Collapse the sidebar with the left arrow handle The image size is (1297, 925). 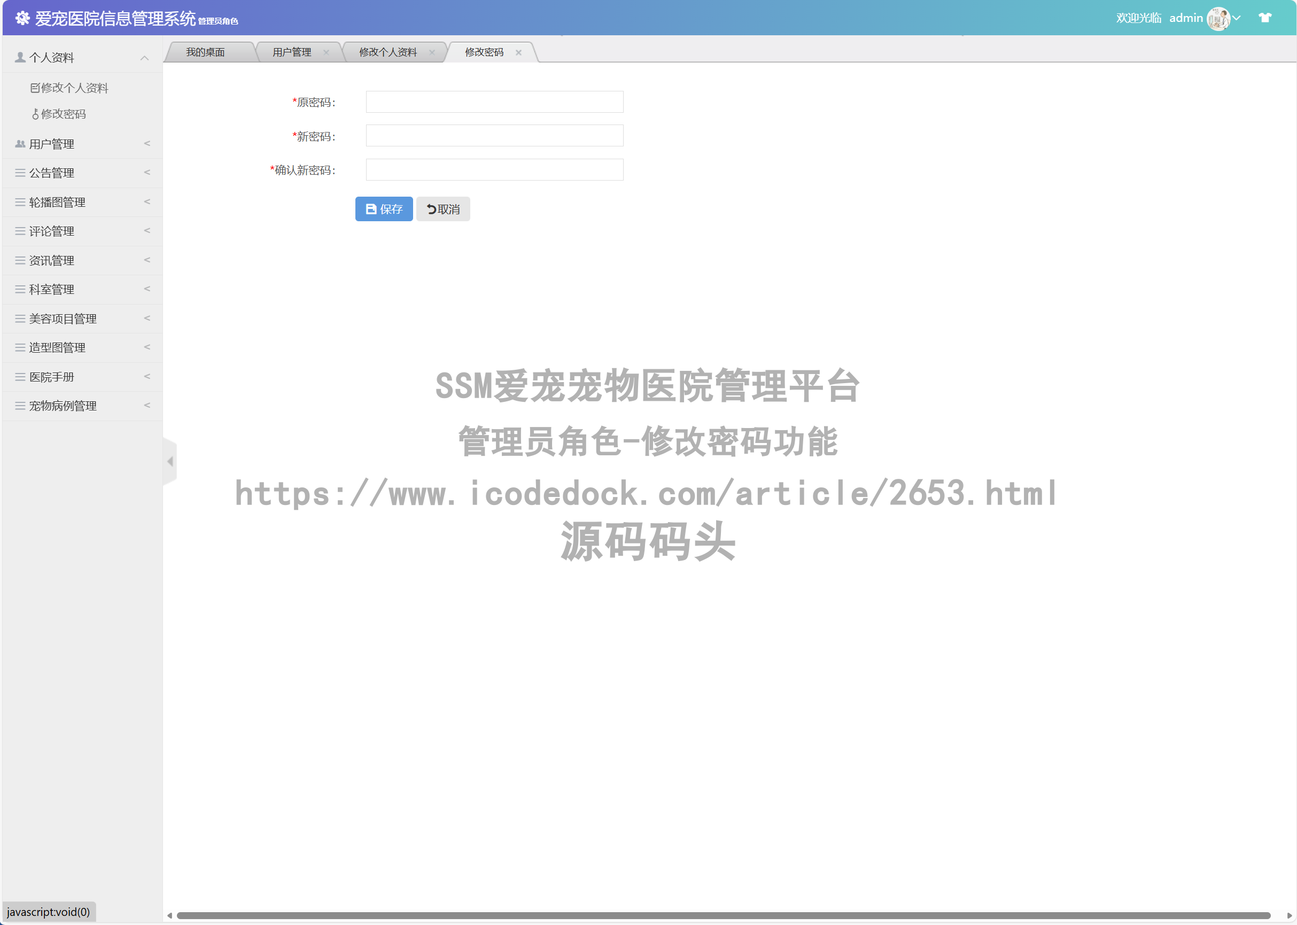[170, 461]
